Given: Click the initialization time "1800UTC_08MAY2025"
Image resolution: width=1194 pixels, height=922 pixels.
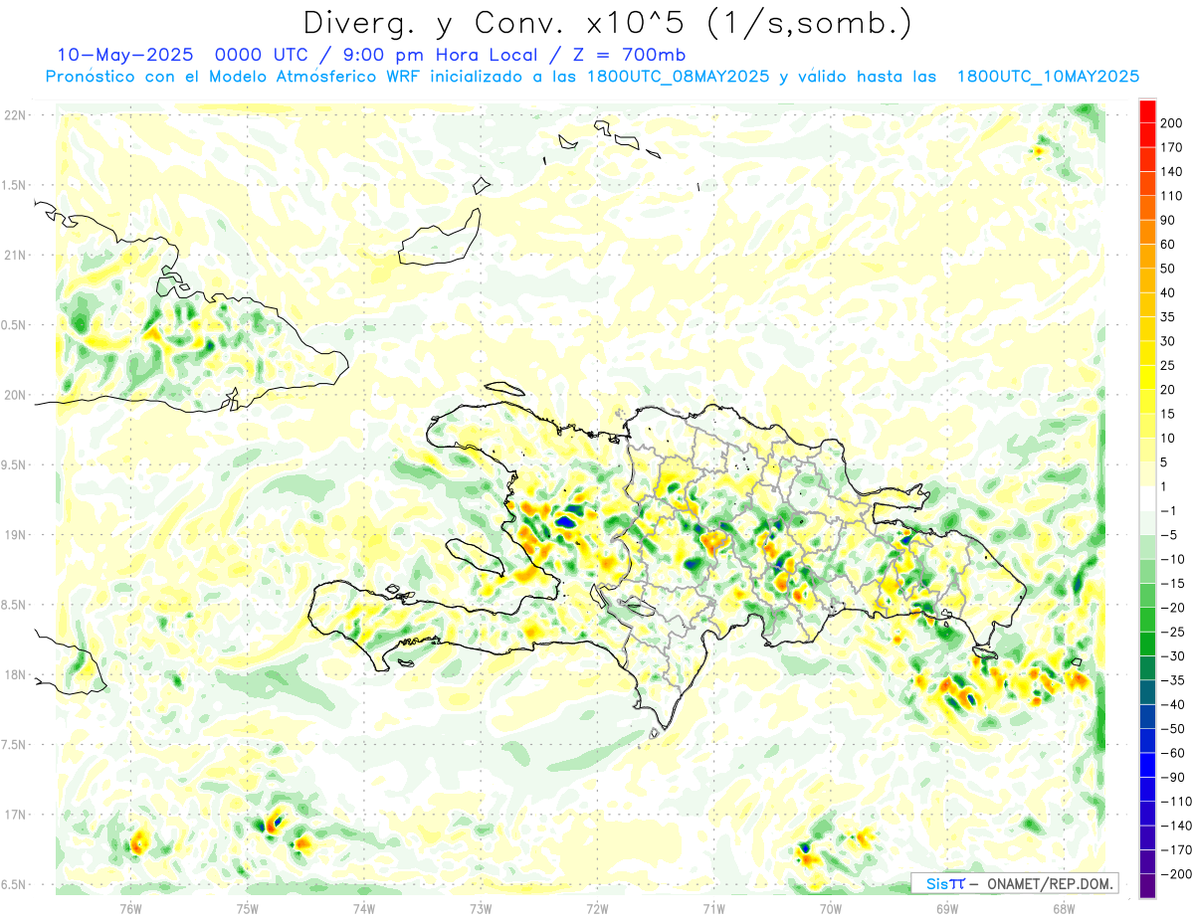Looking at the screenshot, I should tap(677, 77).
